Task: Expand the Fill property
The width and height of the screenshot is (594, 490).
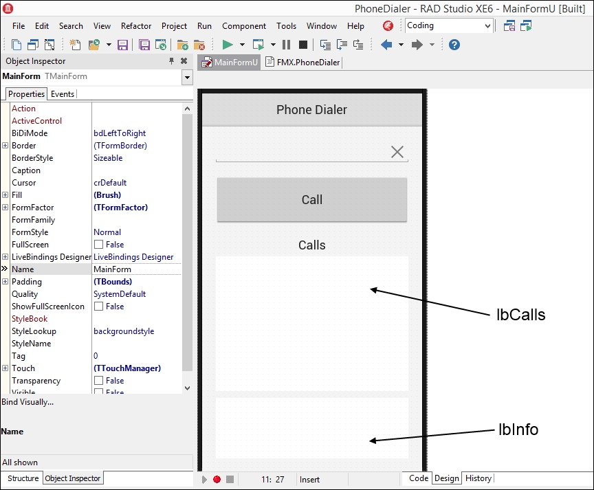Action: (5, 194)
